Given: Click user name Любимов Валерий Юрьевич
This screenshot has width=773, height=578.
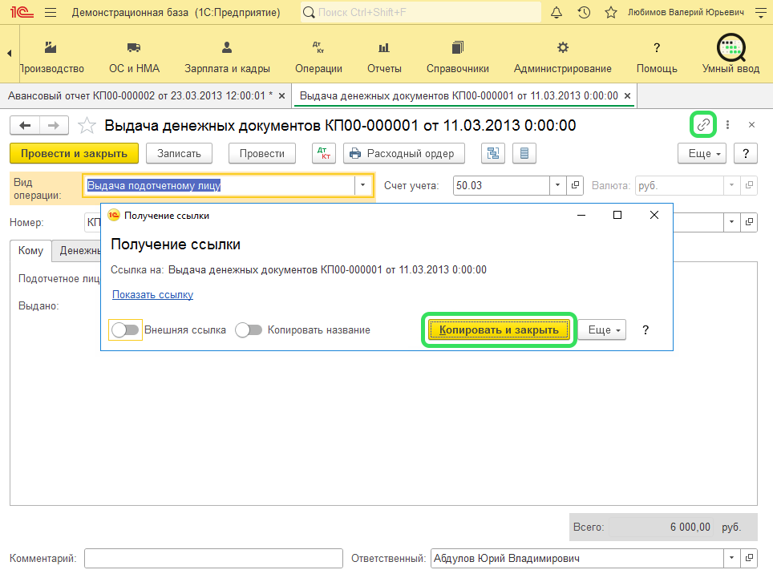Looking at the screenshot, I should 686,12.
